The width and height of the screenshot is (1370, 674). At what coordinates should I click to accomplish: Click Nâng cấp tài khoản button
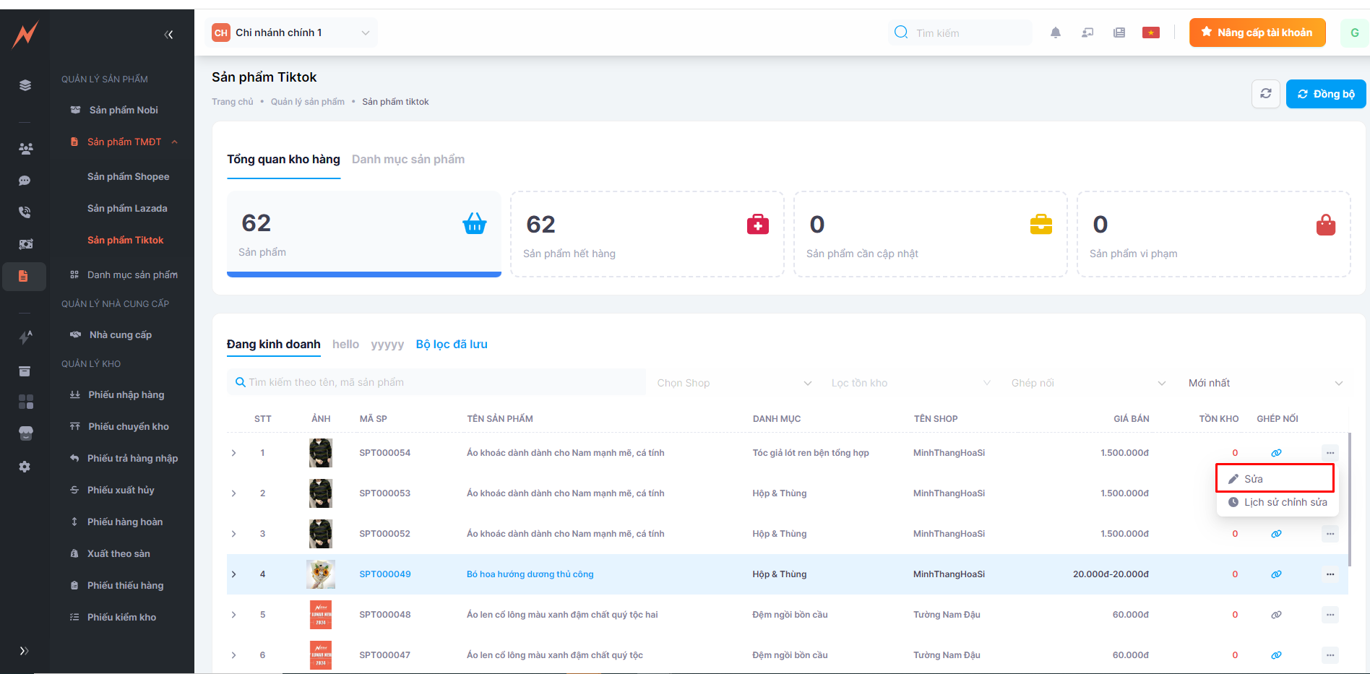(x=1257, y=33)
